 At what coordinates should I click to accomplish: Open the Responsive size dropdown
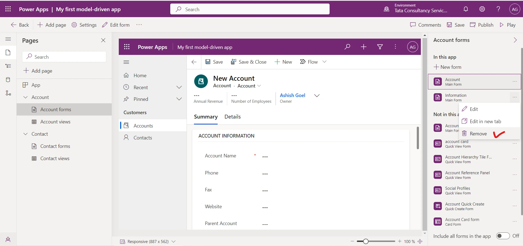click(x=174, y=241)
